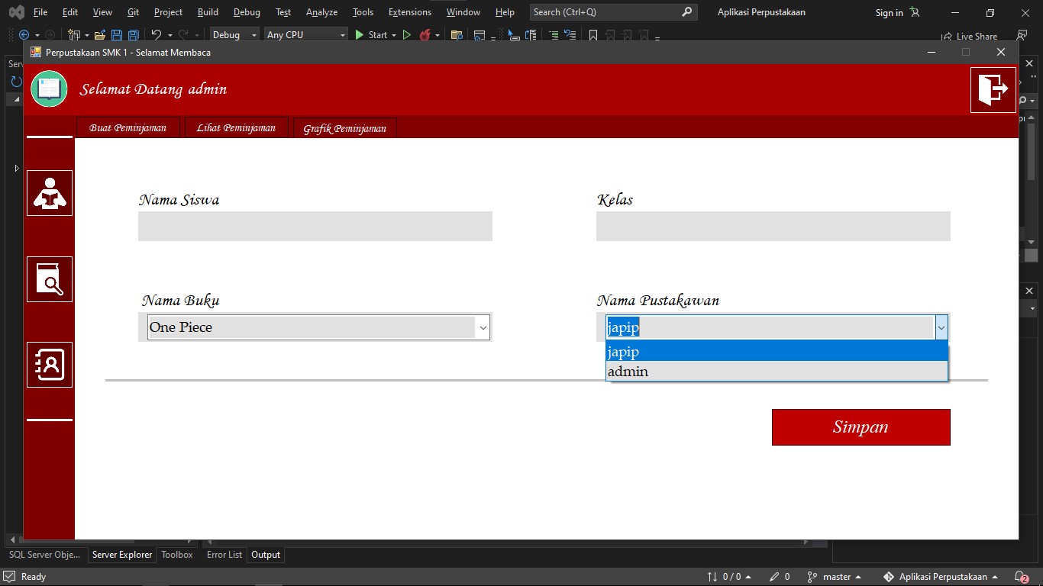
Task: Click the Live Share button
Action: coord(970,36)
